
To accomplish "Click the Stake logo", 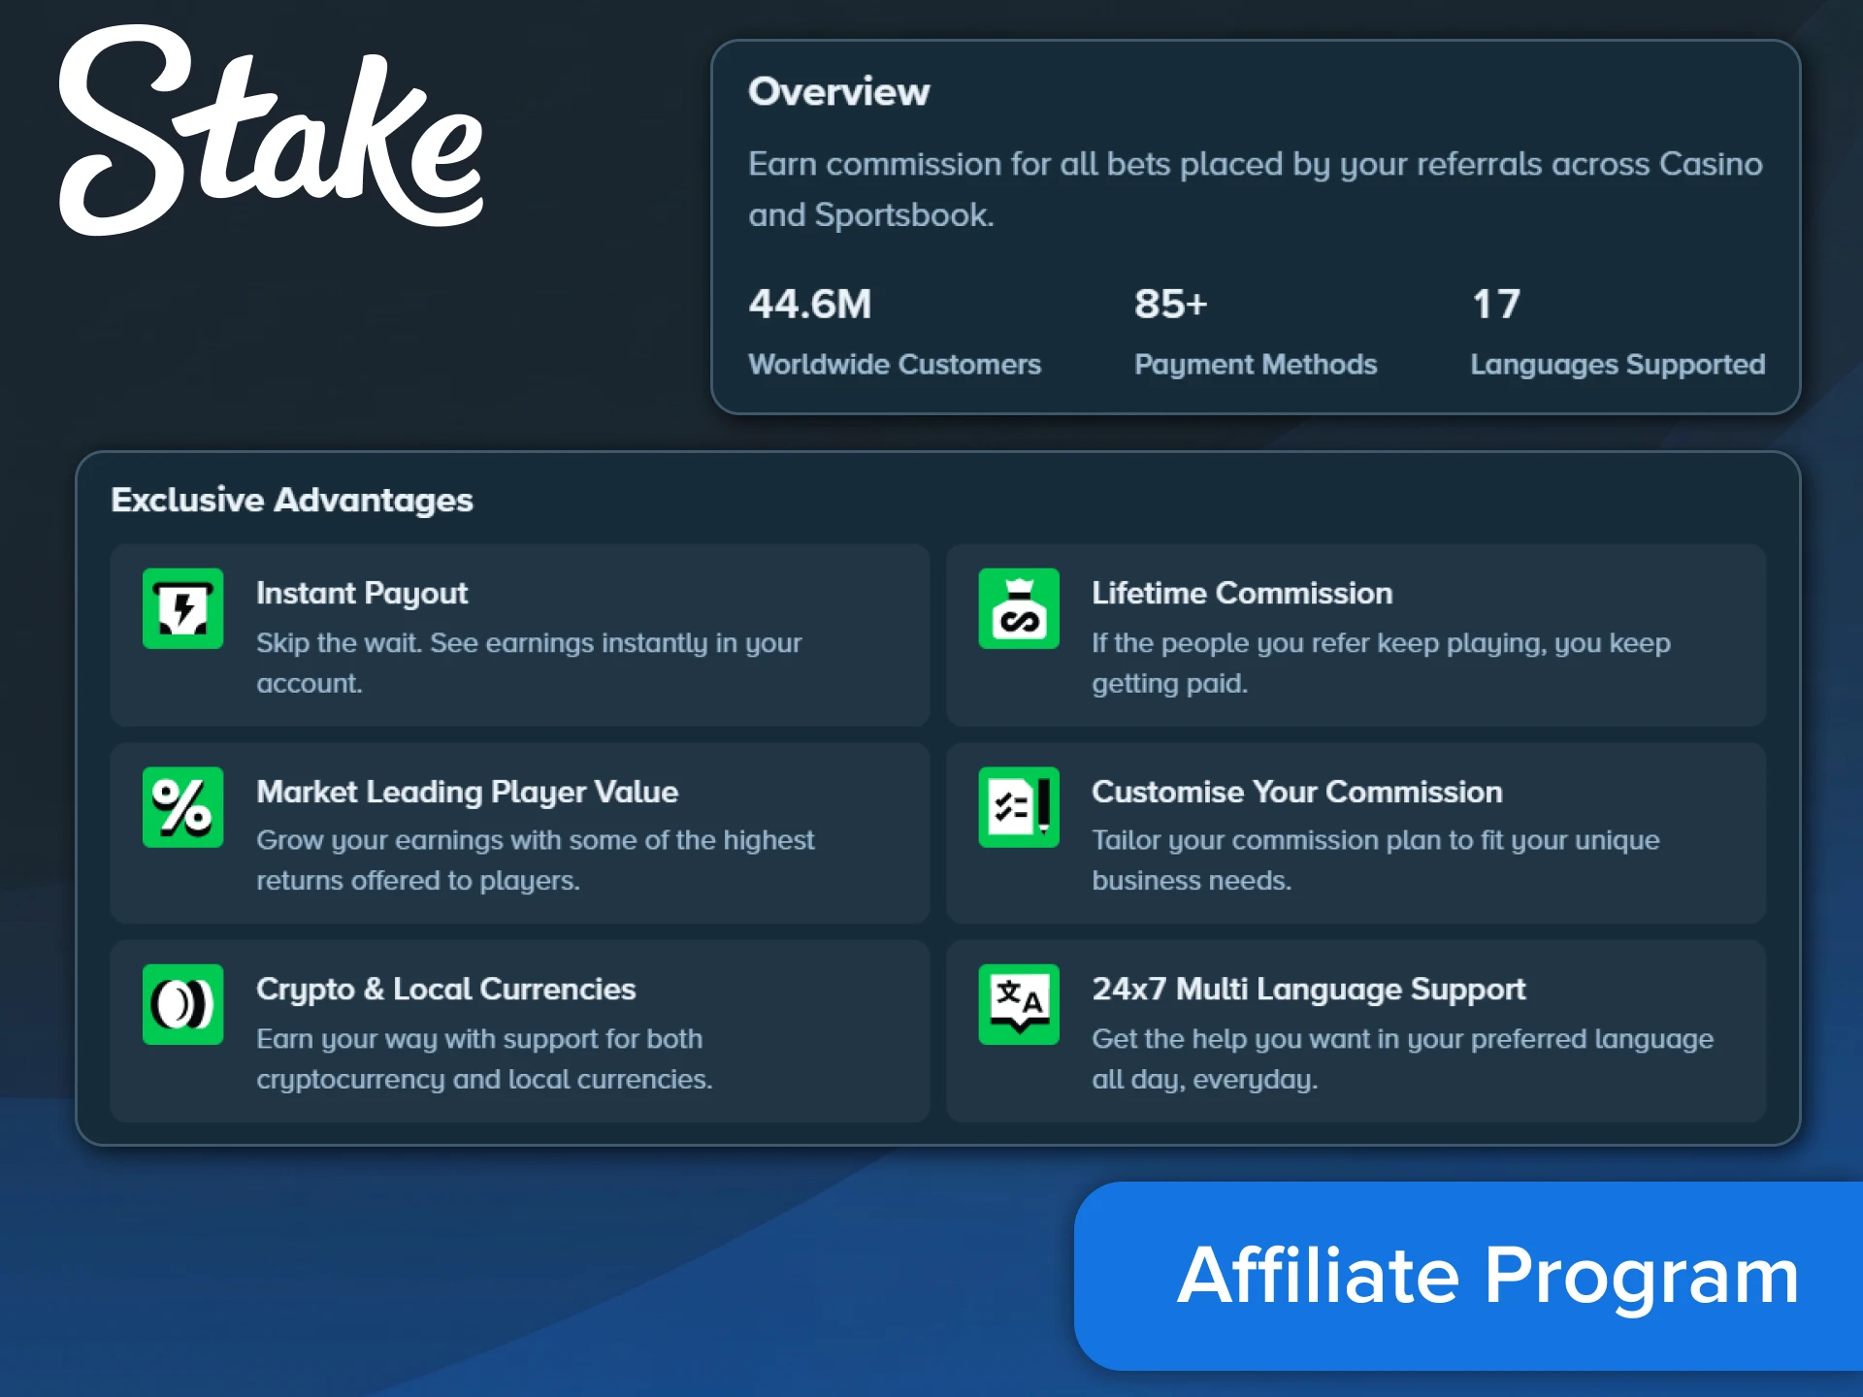I will pos(271,130).
